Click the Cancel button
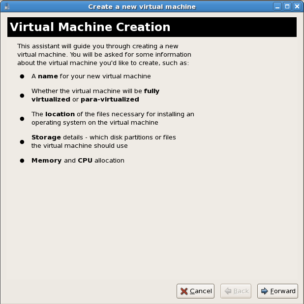This screenshot has height=304, width=304. coord(195,291)
